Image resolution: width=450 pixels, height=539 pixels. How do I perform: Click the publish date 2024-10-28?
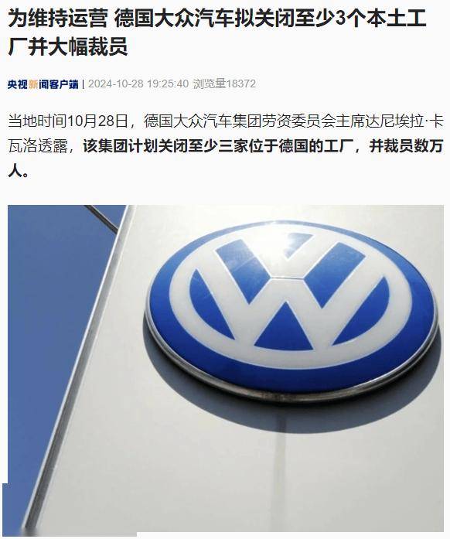pyautogui.click(x=116, y=84)
